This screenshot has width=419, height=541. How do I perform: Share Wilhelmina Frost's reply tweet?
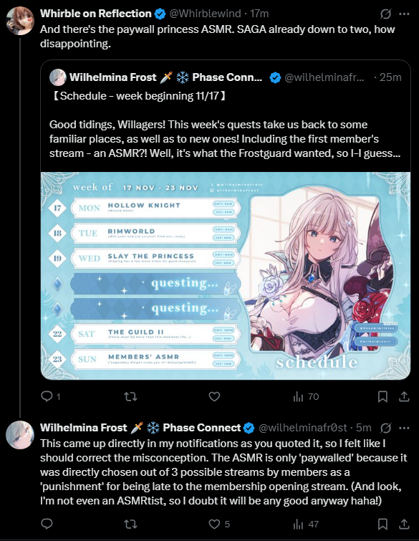(404, 525)
